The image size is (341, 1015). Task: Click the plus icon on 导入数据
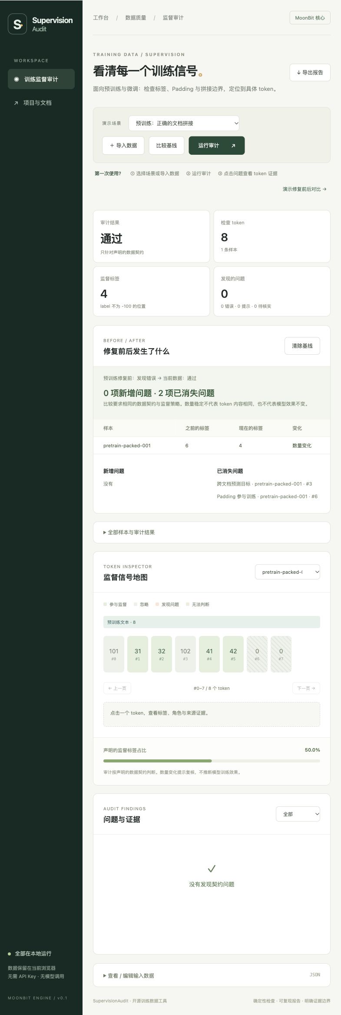pyautogui.click(x=112, y=146)
